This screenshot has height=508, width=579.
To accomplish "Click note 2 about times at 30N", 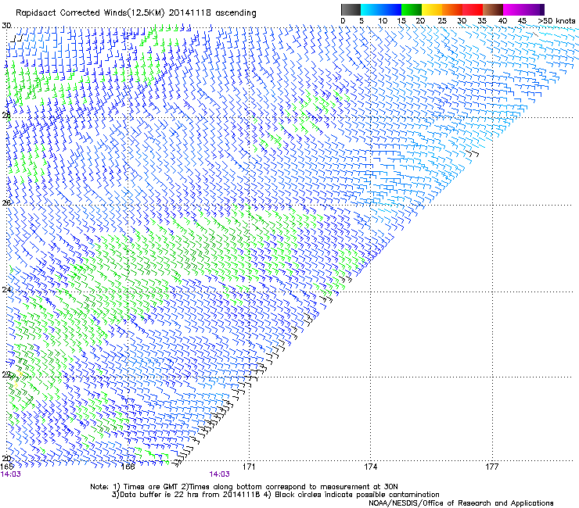I will click(x=289, y=487).
